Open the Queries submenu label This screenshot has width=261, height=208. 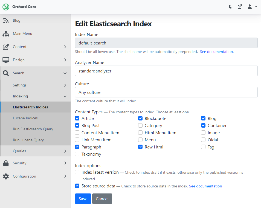click(x=19, y=151)
